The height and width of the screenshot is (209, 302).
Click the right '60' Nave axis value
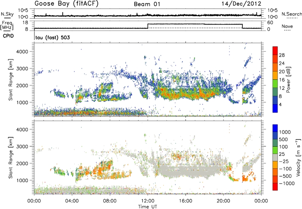pyautogui.click(x=270, y=23)
